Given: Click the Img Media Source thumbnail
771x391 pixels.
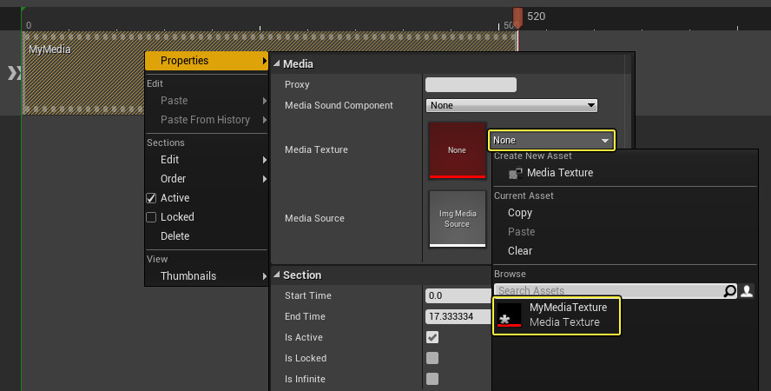Looking at the screenshot, I should (x=457, y=218).
